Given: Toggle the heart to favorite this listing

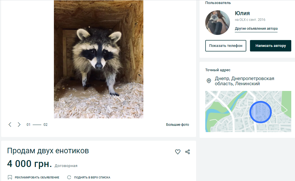Looking at the screenshot, I should click(178, 152).
